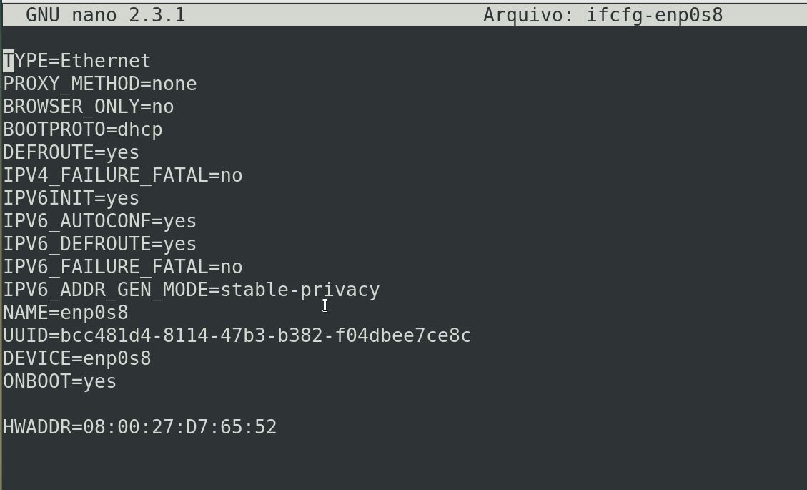Select the DEFROUTE=yes line
The width and height of the screenshot is (807, 490).
click(71, 152)
